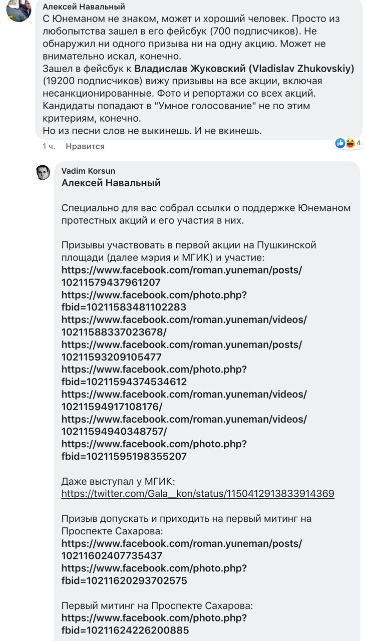
Task: Open posts link ending 10211593209105477
Action: coord(182,351)
